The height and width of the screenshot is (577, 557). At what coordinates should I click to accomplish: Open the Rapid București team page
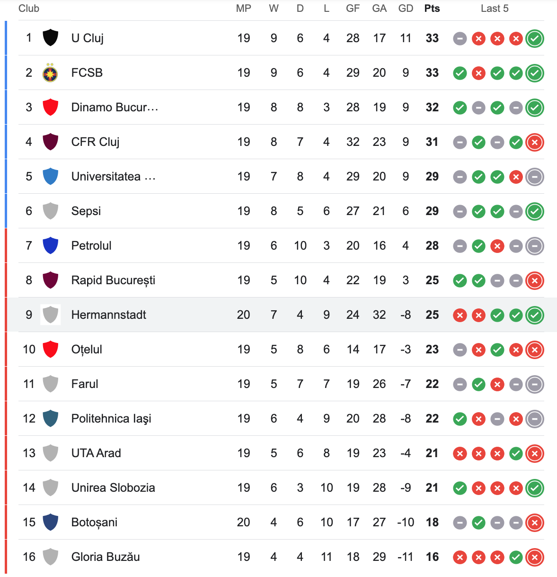113,280
